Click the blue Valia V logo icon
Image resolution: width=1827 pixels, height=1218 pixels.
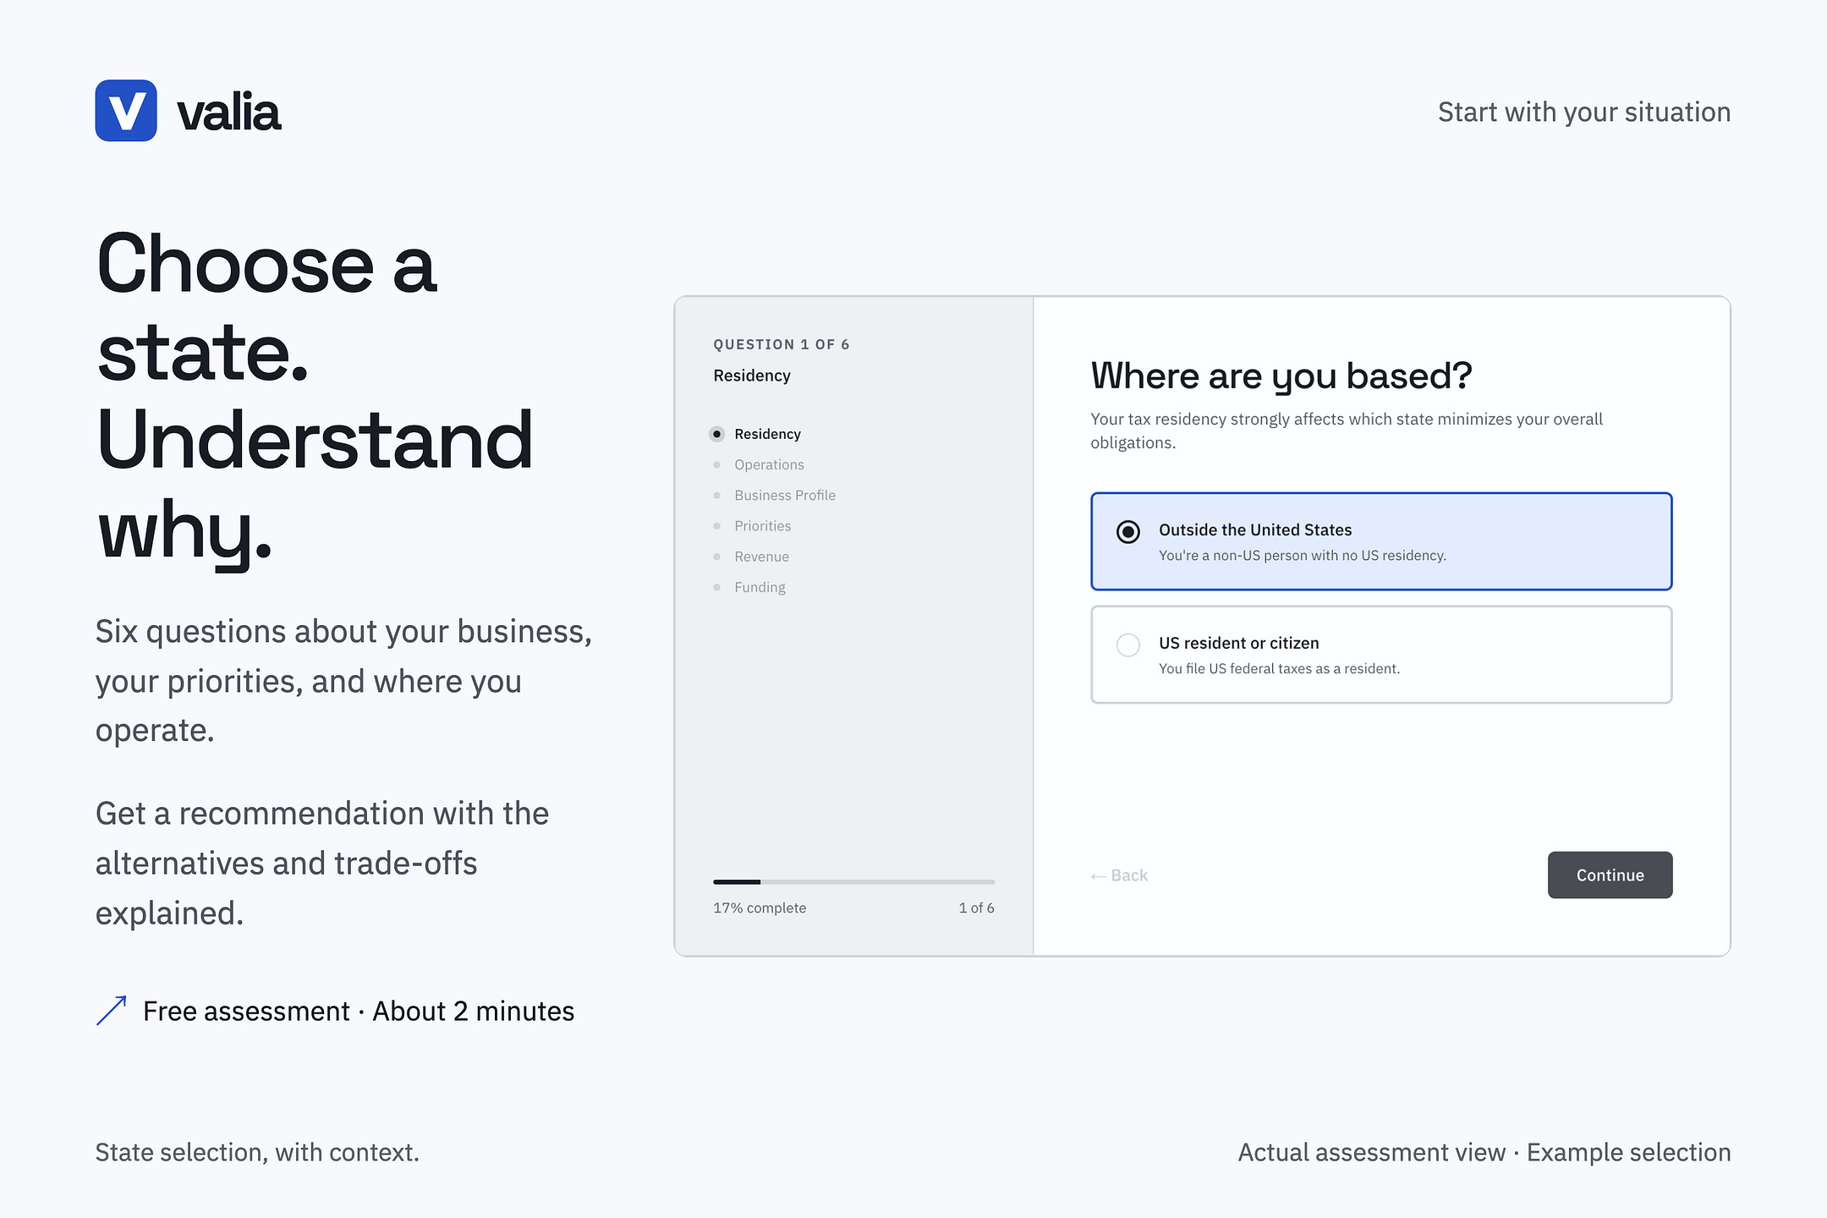[126, 111]
